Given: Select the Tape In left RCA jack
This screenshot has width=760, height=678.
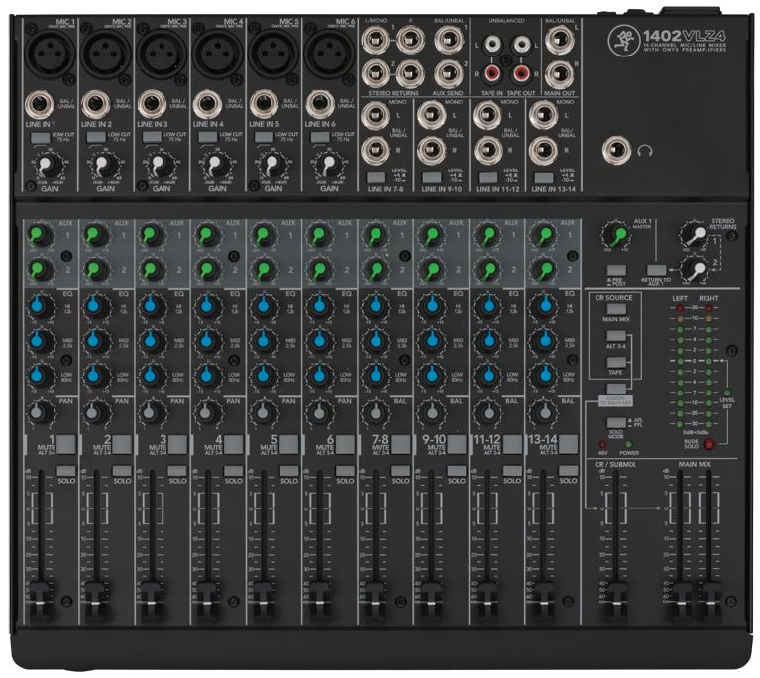Looking at the screenshot, I should pyautogui.click(x=491, y=46).
